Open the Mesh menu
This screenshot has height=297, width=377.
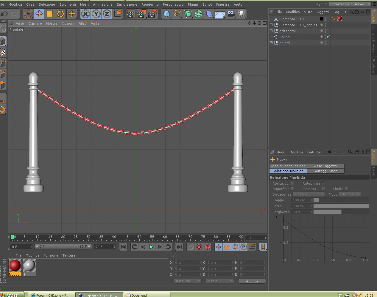(x=84, y=4)
